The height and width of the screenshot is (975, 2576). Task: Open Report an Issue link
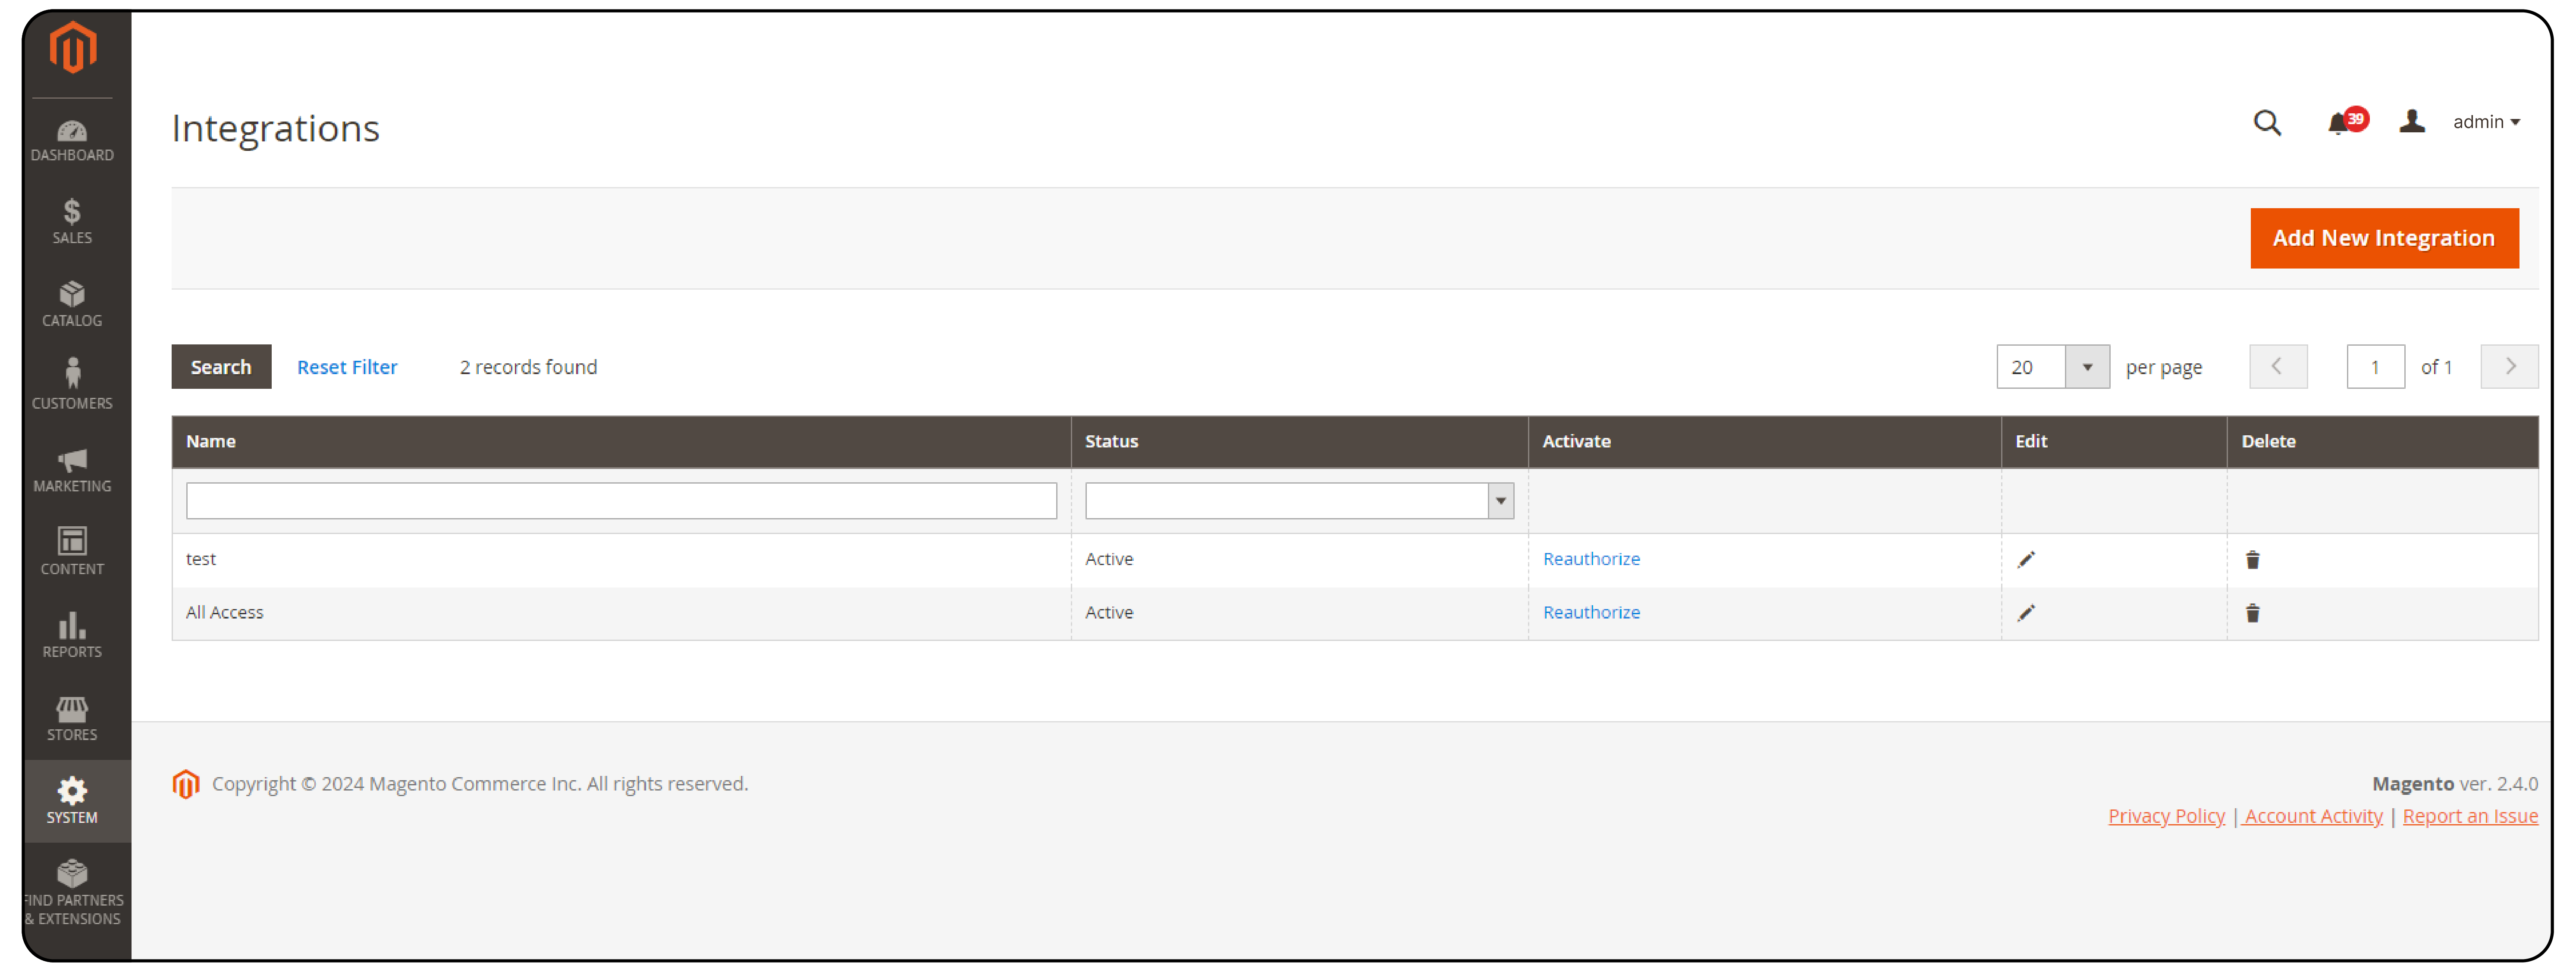pos(2470,816)
